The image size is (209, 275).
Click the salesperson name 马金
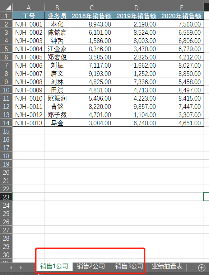tap(57, 123)
